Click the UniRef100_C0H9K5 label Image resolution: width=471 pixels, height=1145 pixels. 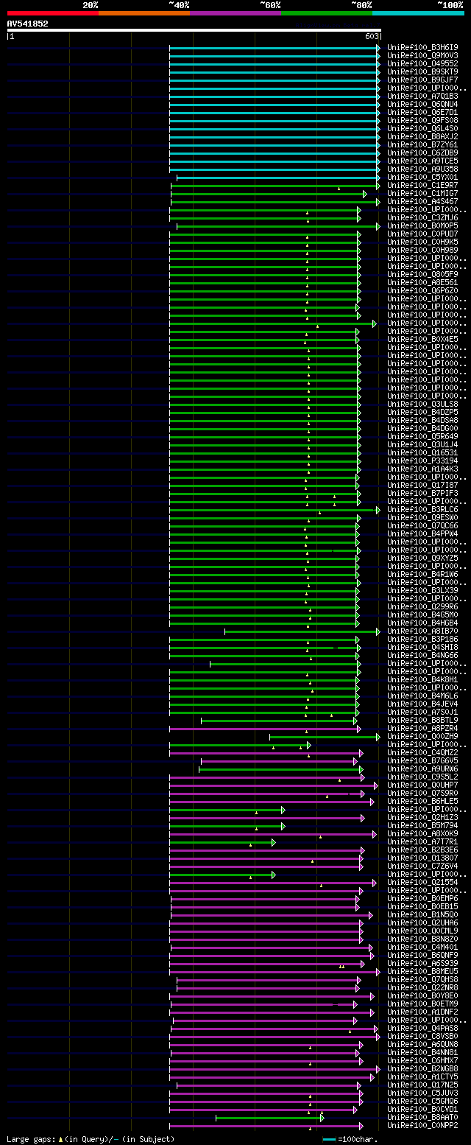[x=422, y=242]
